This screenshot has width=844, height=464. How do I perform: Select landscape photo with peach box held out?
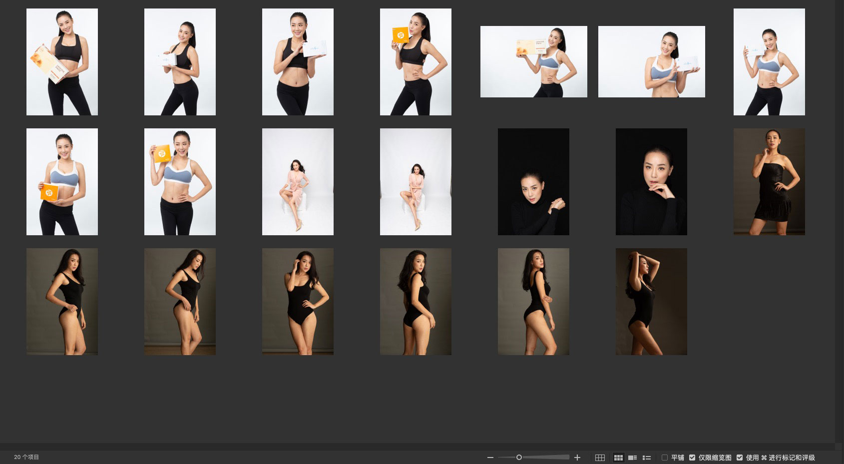533,62
